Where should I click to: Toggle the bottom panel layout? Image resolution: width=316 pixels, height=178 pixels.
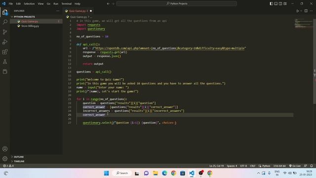(276, 3)
